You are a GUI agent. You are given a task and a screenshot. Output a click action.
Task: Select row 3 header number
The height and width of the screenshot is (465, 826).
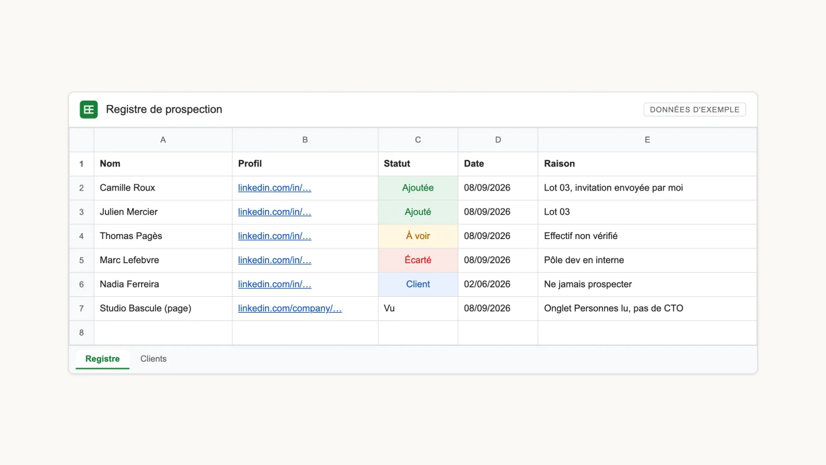click(81, 212)
